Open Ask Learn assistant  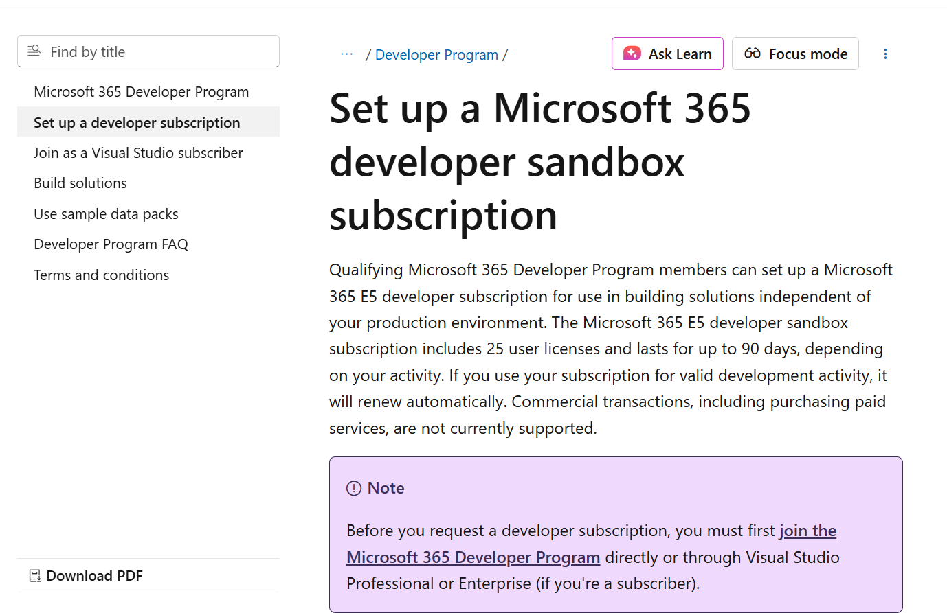tap(667, 54)
